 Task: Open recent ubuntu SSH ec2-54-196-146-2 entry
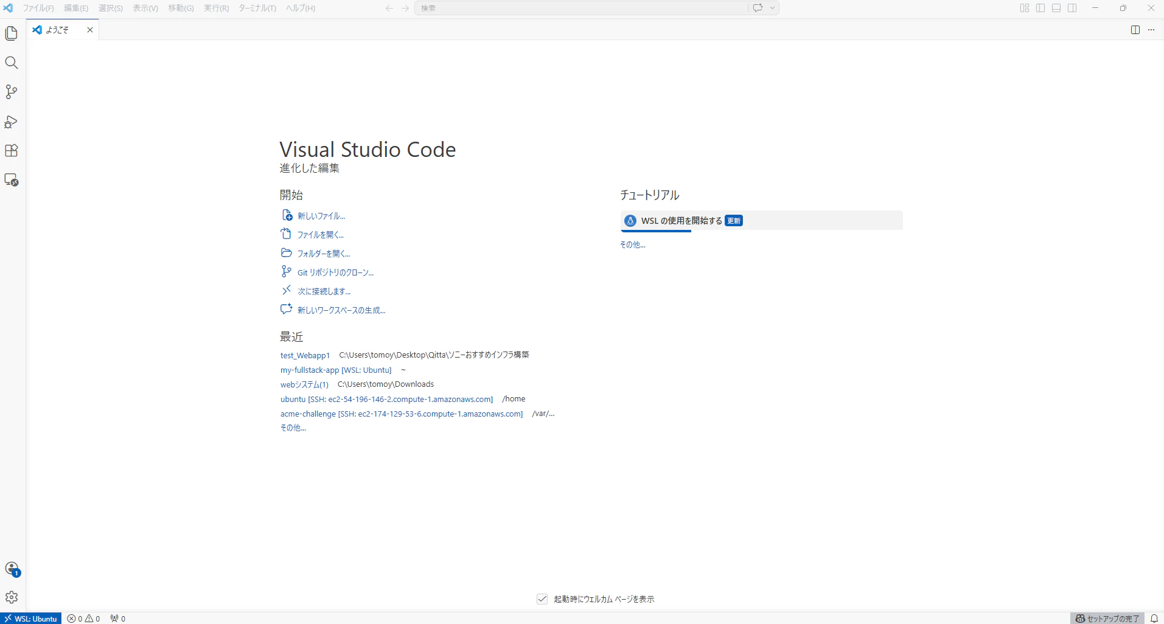[x=386, y=399]
